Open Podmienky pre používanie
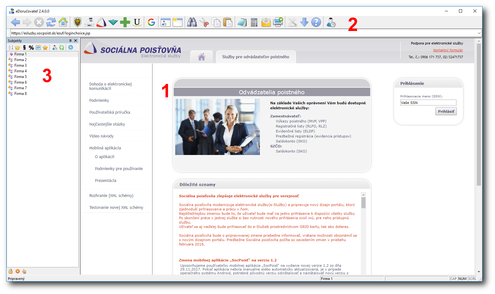Screen dimensions: 495x294 point(119,168)
